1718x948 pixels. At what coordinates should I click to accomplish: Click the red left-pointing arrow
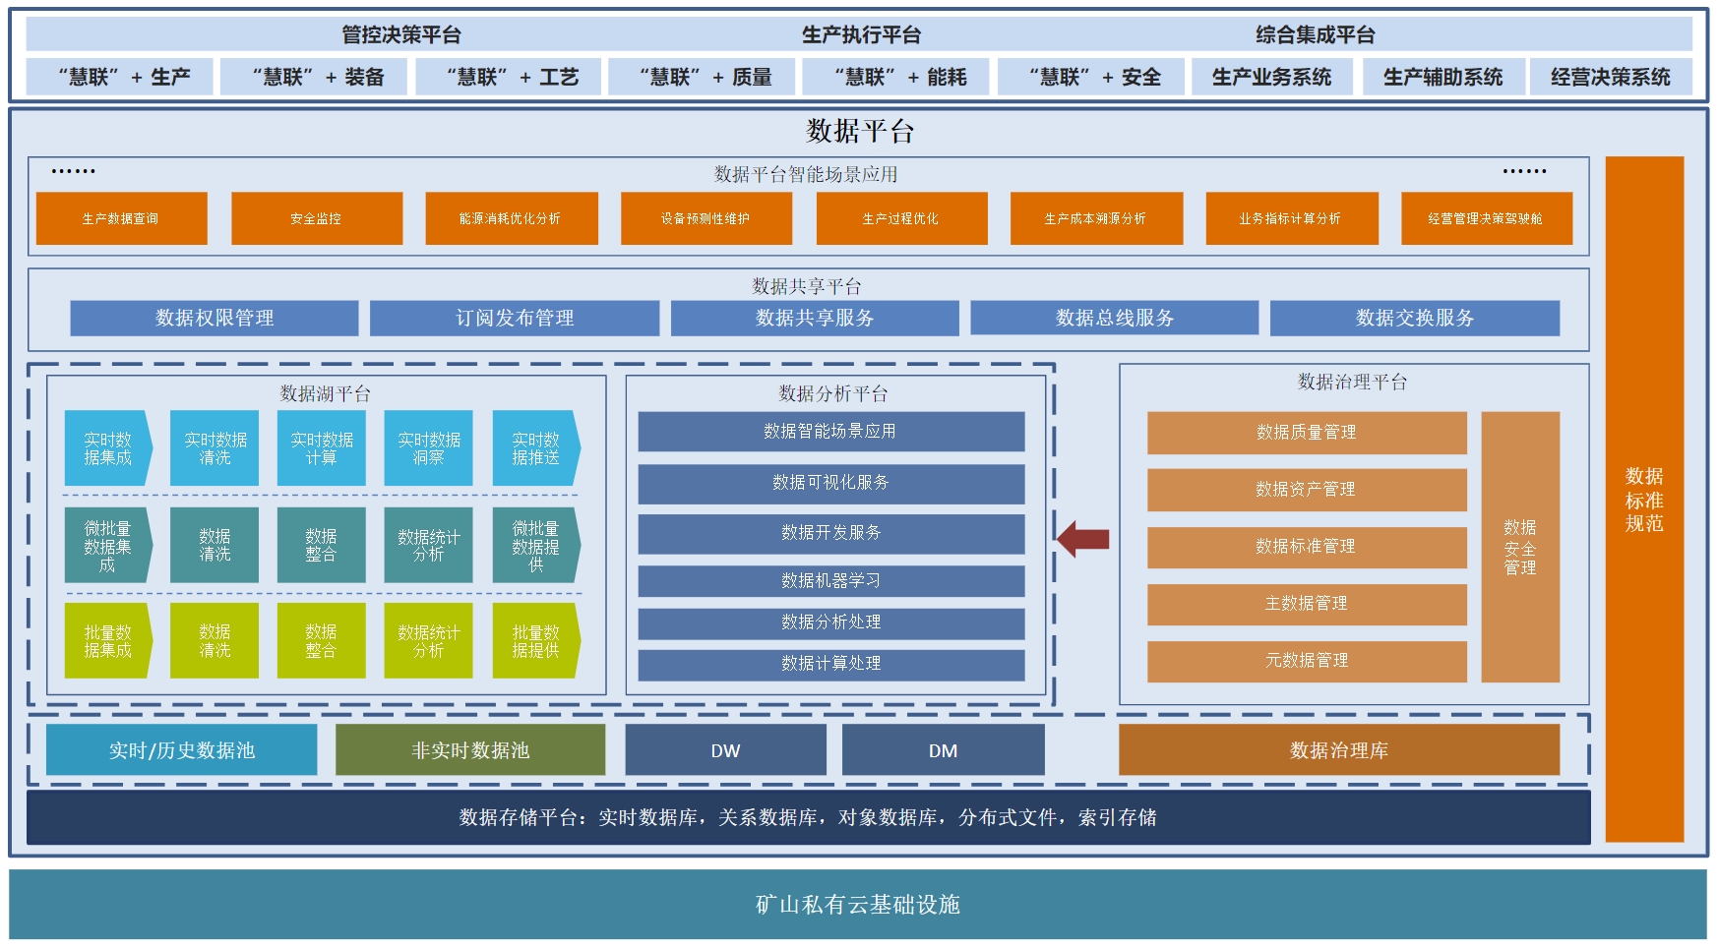(1082, 538)
